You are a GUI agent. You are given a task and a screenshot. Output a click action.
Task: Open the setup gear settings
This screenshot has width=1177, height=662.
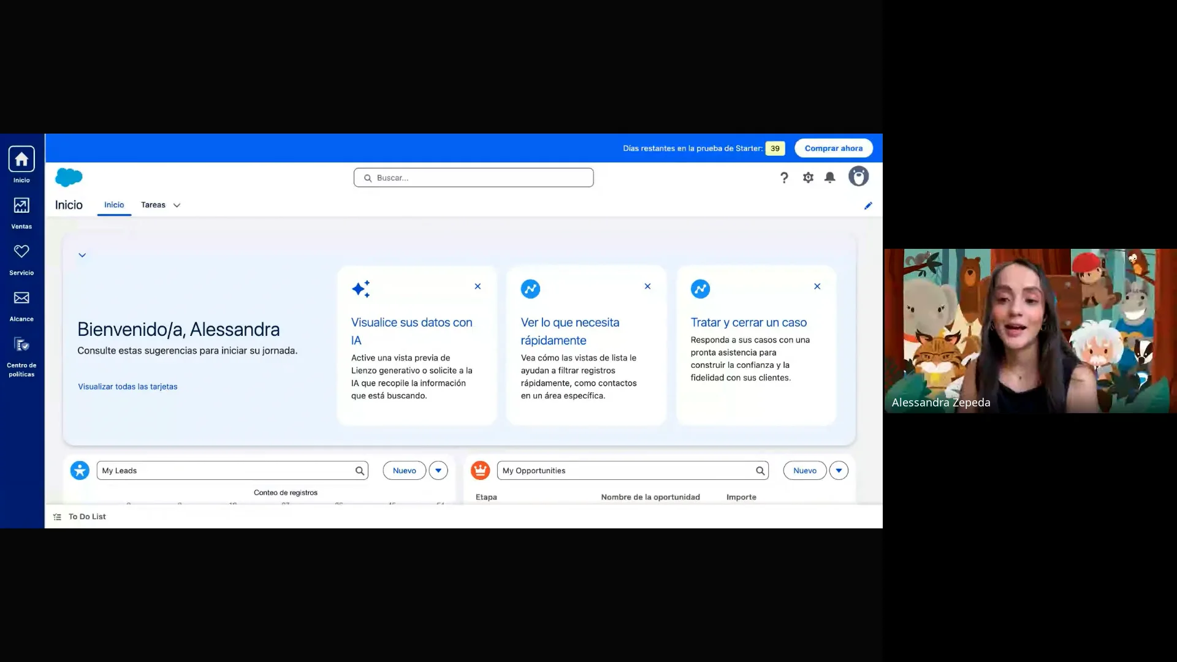pyautogui.click(x=807, y=177)
